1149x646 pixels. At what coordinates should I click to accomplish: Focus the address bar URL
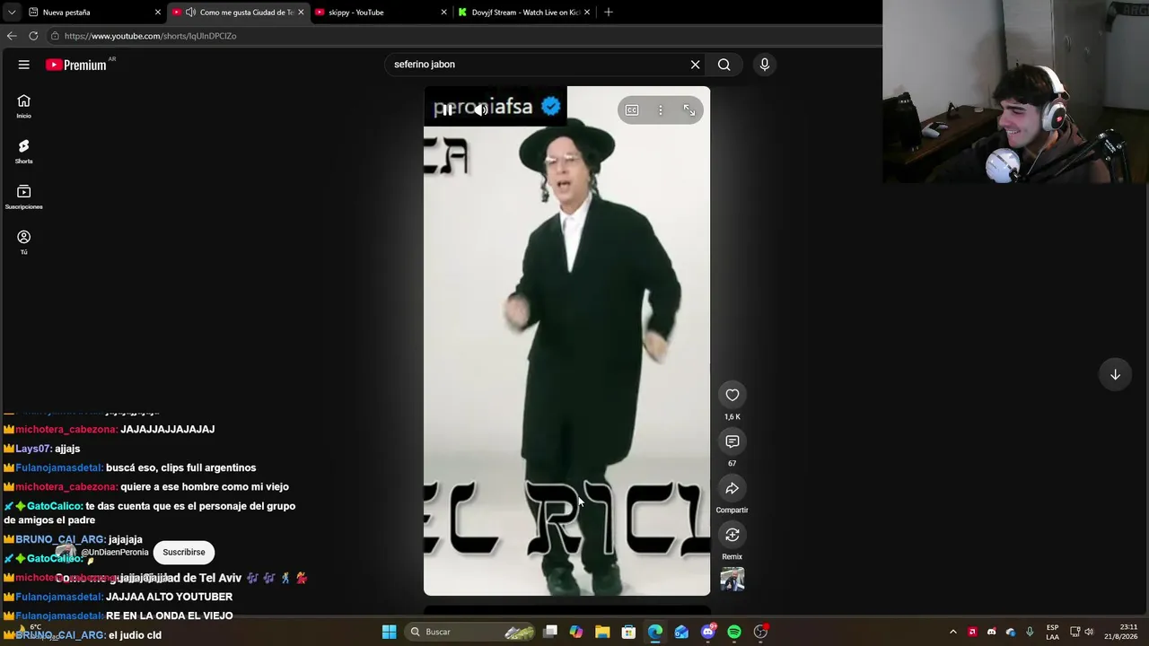point(150,36)
